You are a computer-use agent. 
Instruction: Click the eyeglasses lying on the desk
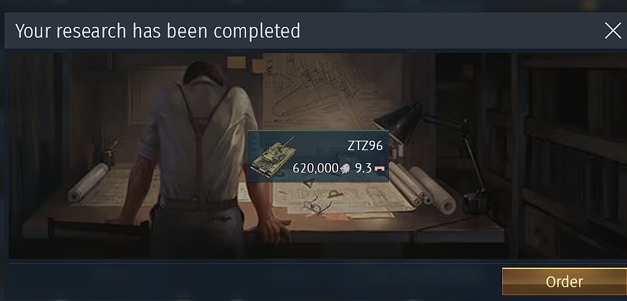tap(317, 206)
